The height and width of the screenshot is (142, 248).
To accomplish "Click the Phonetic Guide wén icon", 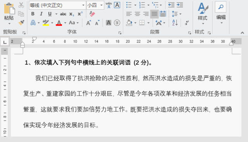I will click(x=109, y=5).
